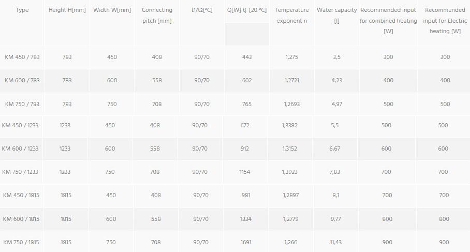Click the Height H[mm] column header
The height and width of the screenshot is (252, 470).
67,10
